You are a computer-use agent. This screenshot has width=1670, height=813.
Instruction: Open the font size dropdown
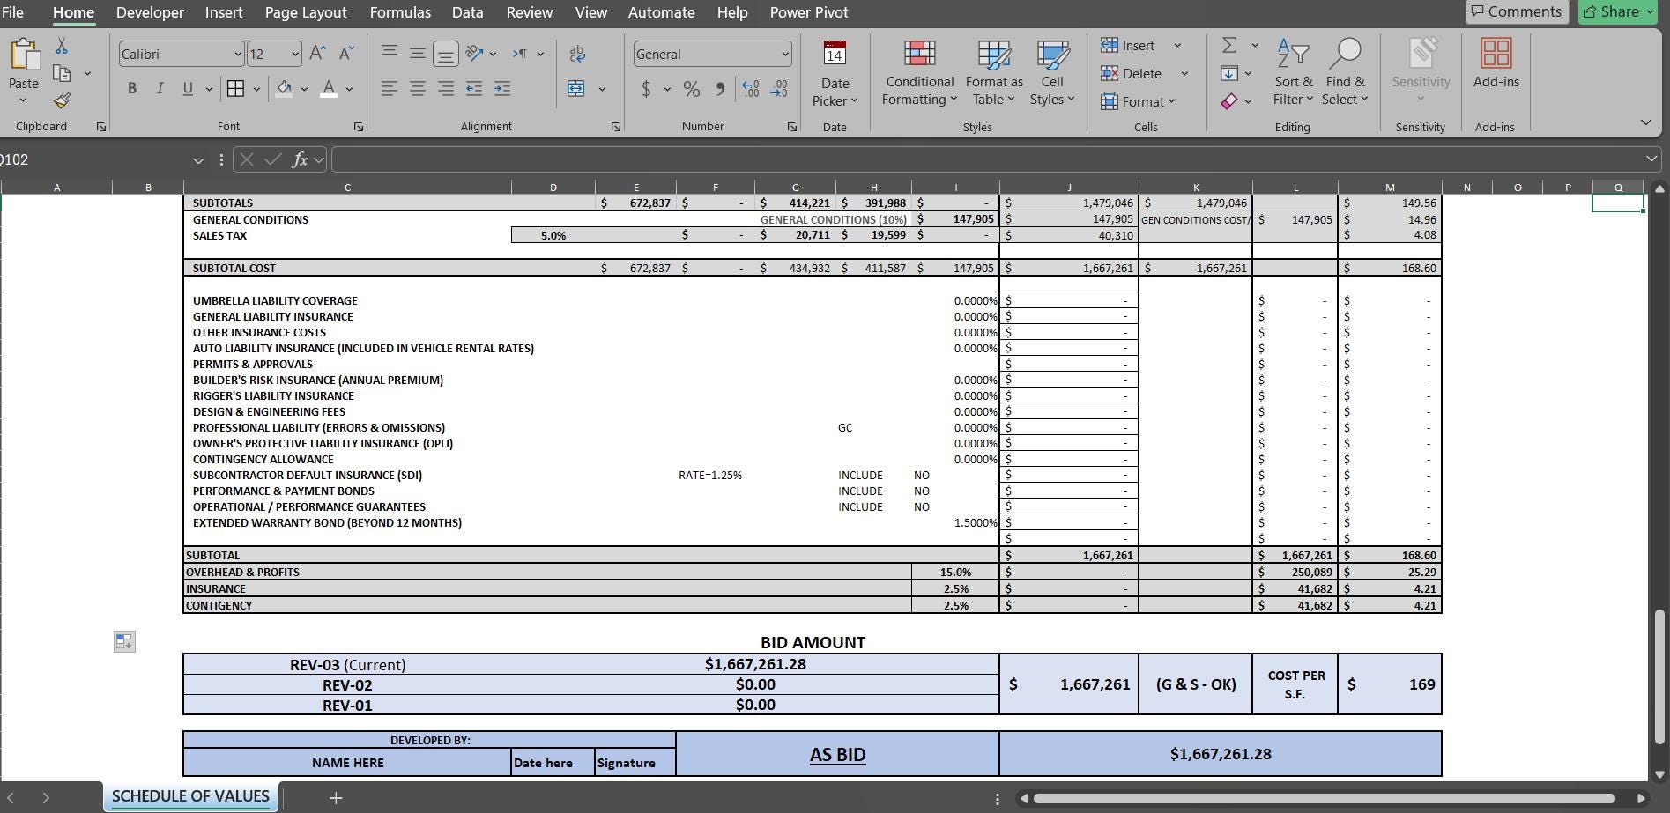tap(295, 54)
